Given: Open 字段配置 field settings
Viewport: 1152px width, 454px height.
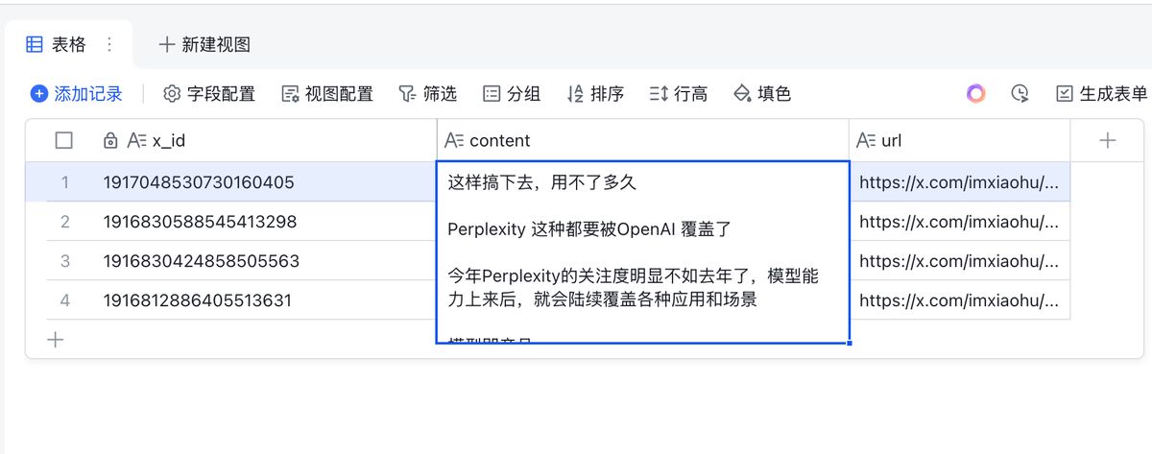Looking at the screenshot, I should pyautogui.click(x=209, y=94).
